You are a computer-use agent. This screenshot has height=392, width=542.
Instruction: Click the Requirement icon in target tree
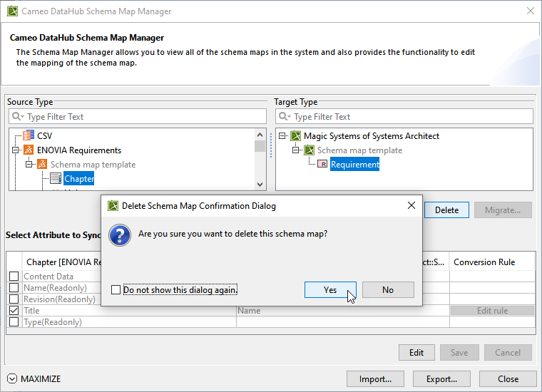tap(322, 165)
